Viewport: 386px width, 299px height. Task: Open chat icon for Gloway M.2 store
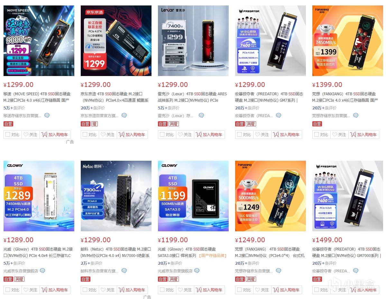click(42, 270)
